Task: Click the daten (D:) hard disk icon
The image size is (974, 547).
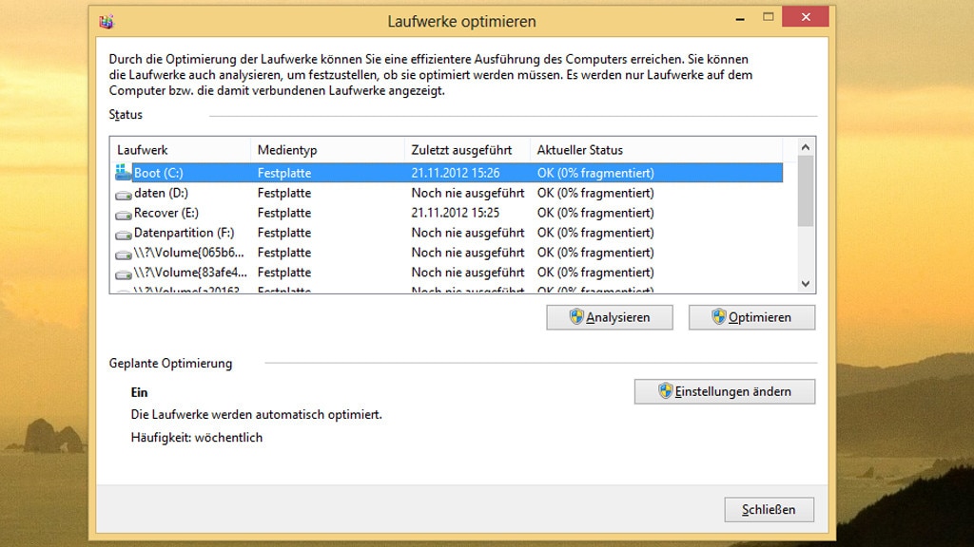Action: (x=124, y=193)
